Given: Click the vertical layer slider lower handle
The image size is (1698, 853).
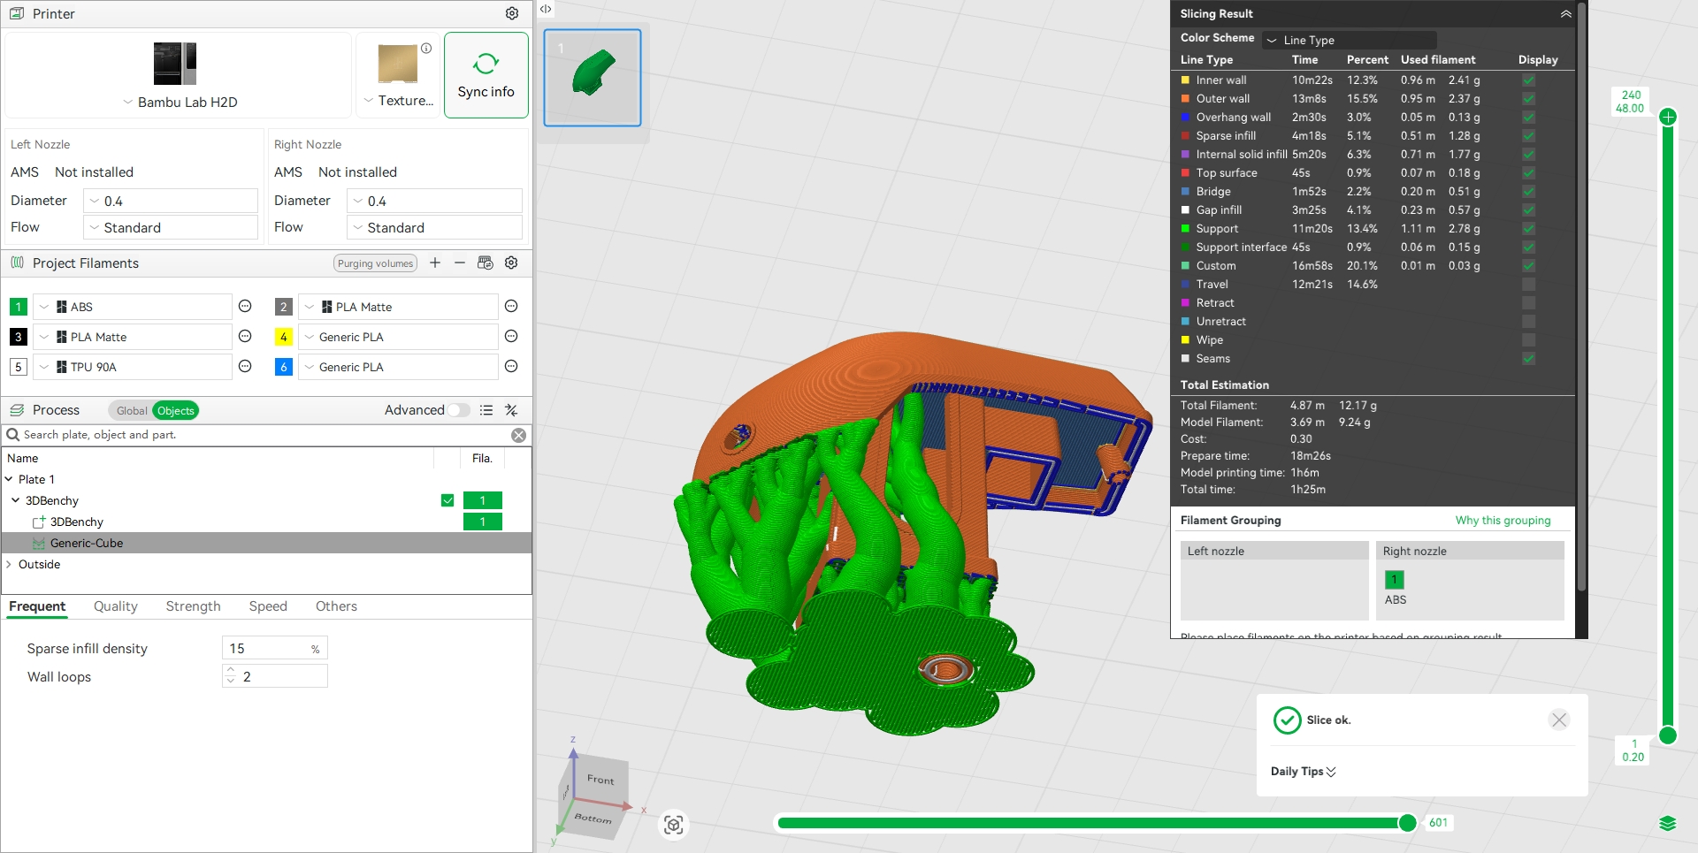Looking at the screenshot, I should click(1668, 735).
